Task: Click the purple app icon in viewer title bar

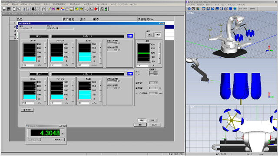Action: coord(187,2)
